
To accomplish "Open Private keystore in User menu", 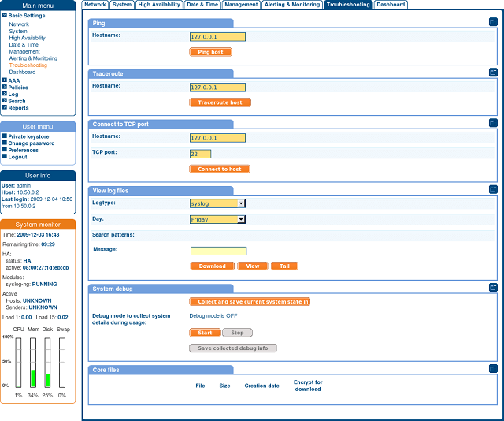I will tap(28, 136).
